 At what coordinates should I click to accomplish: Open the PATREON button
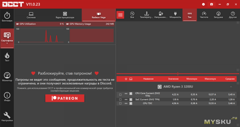pyautogui.click(x=65, y=98)
